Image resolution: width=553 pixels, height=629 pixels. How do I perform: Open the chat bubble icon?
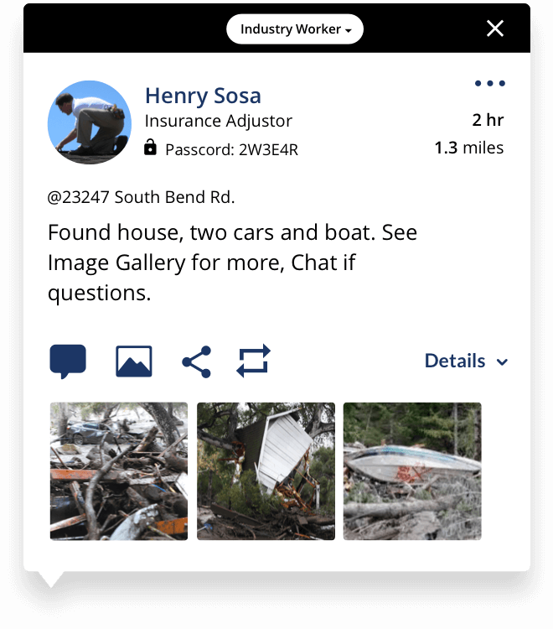tap(68, 361)
